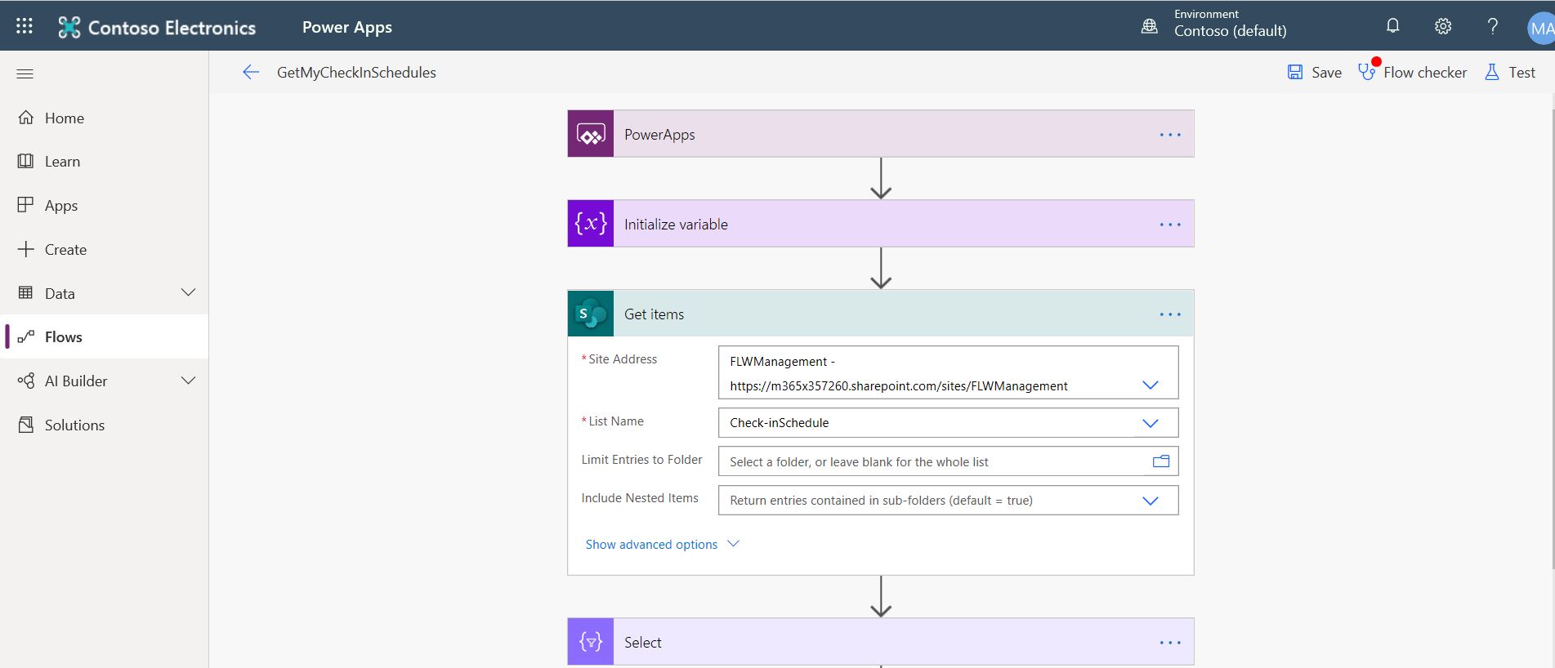The image size is (1555, 668).
Task: Open Get items ellipsis menu
Action: click(x=1170, y=314)
